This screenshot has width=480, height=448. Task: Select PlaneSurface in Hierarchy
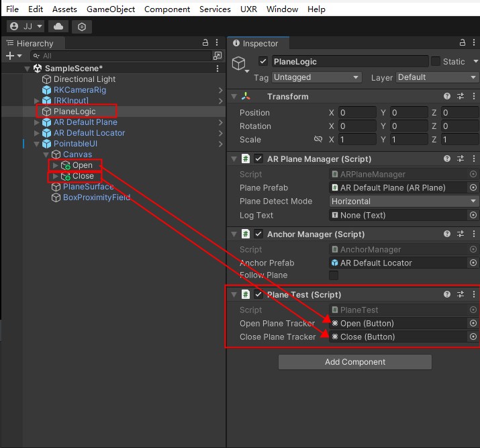tap(83, 187)
